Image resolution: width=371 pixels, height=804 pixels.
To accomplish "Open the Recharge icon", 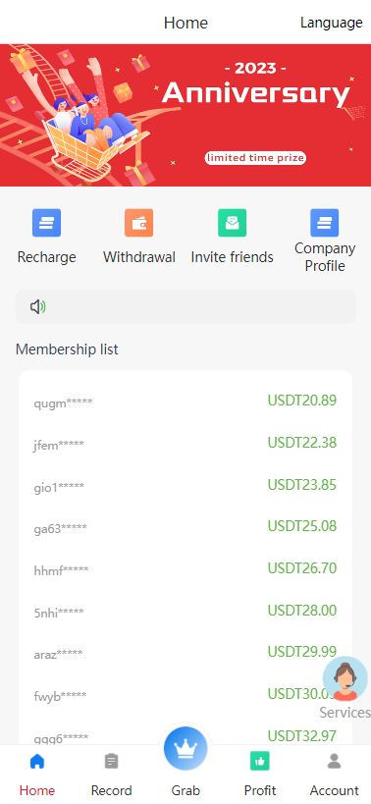I will click(47, 223).
